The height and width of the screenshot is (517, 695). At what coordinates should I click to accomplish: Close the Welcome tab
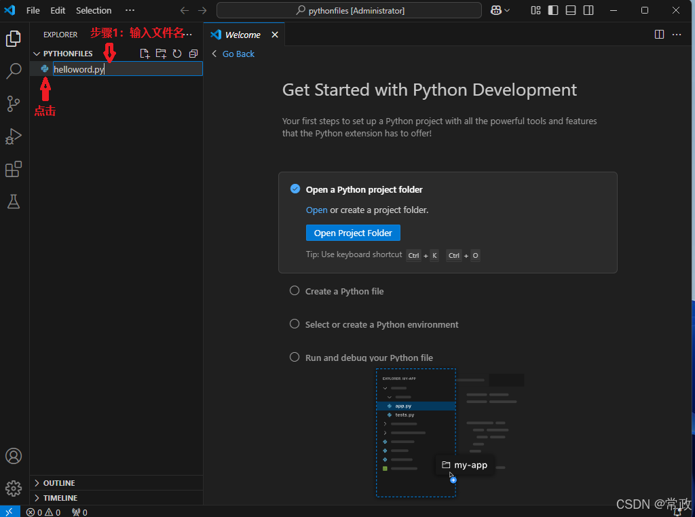click(275, 35)
